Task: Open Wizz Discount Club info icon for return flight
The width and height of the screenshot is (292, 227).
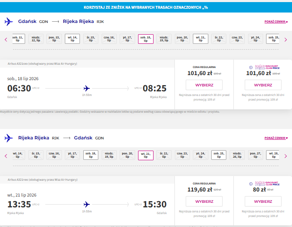Action: click(x=251, y=184)
